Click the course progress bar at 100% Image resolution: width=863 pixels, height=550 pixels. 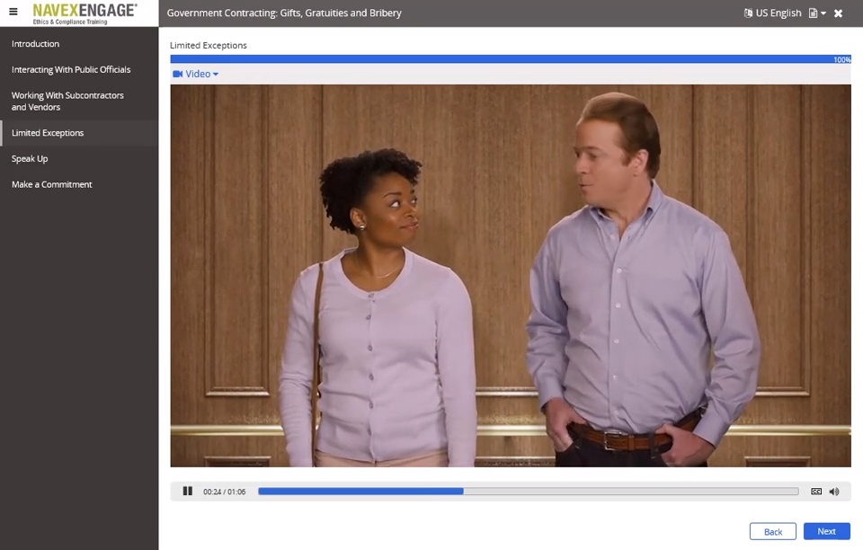click(511, 59)
